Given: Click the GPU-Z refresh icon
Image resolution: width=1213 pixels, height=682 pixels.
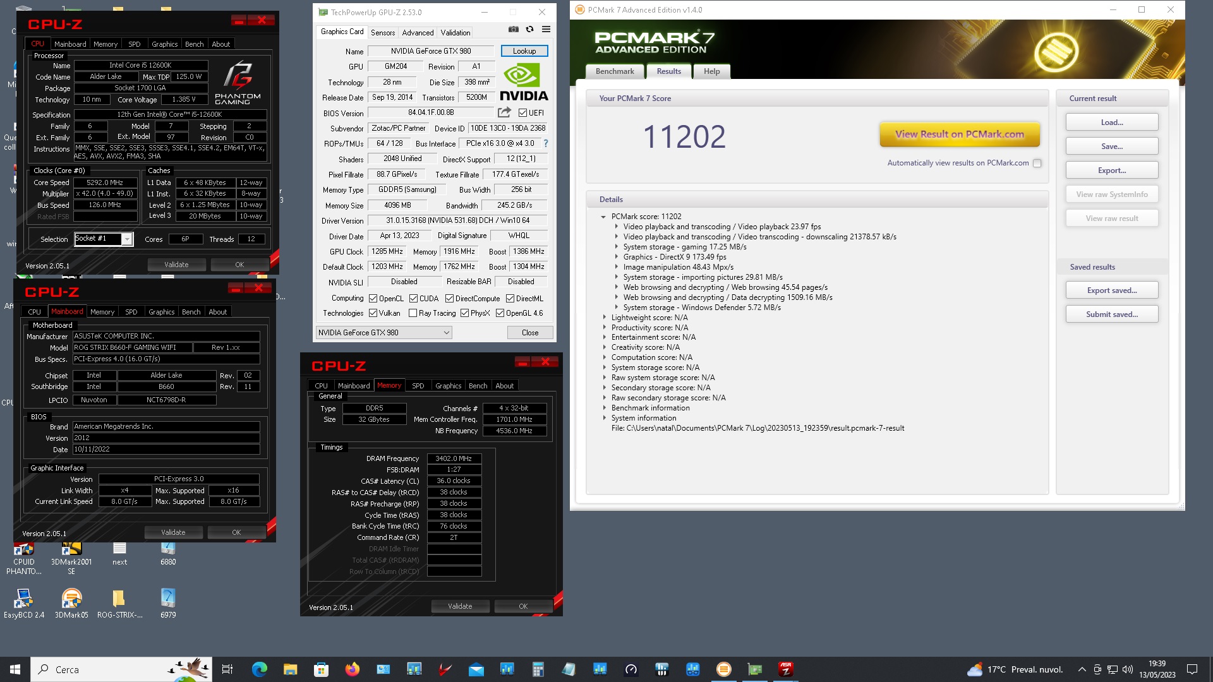Looking at the screenshot, I should (530, 30).
